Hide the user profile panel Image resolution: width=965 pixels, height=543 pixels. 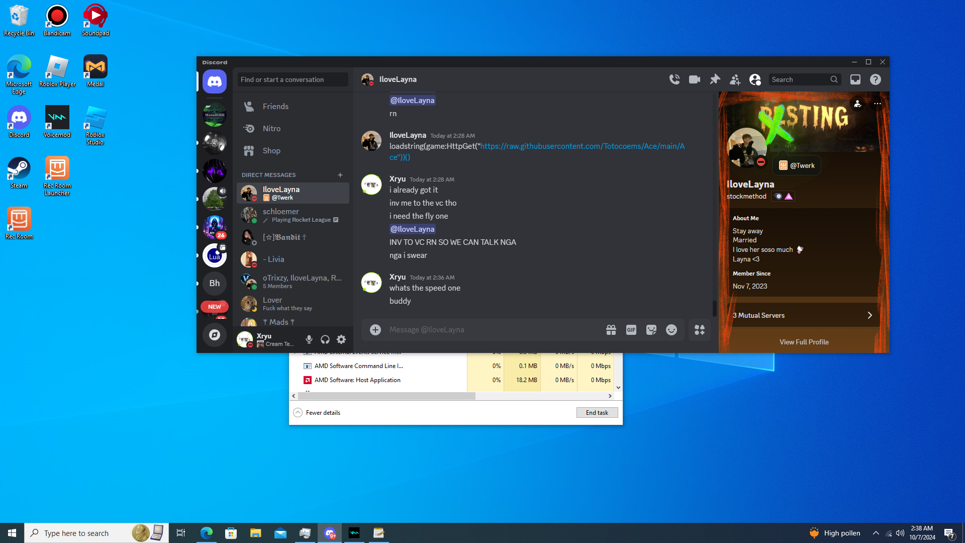(x=755, y=79)
